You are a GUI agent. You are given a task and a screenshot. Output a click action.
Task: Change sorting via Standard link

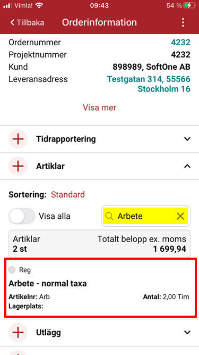(x=68, y=194)
